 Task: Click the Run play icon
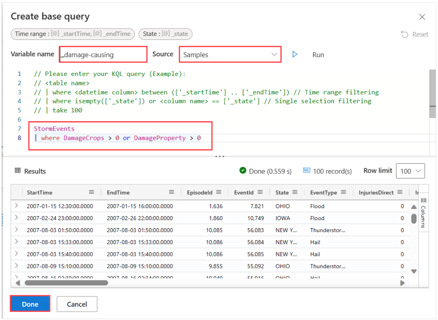(295, 54)
